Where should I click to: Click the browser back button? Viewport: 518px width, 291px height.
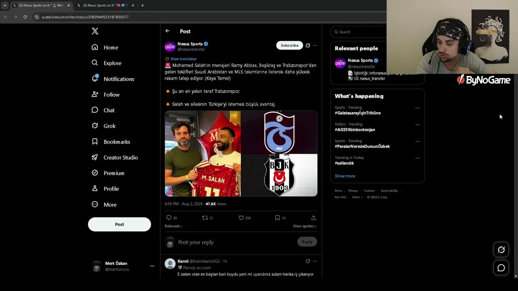click(6, 17)
